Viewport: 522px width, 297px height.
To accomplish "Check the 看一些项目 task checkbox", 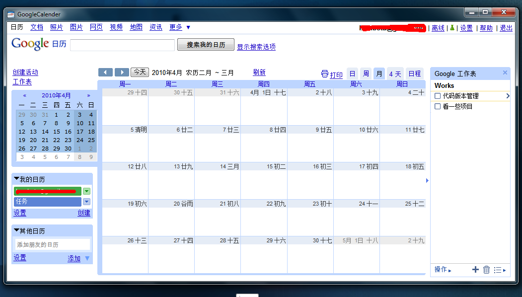I will (438, 106).
